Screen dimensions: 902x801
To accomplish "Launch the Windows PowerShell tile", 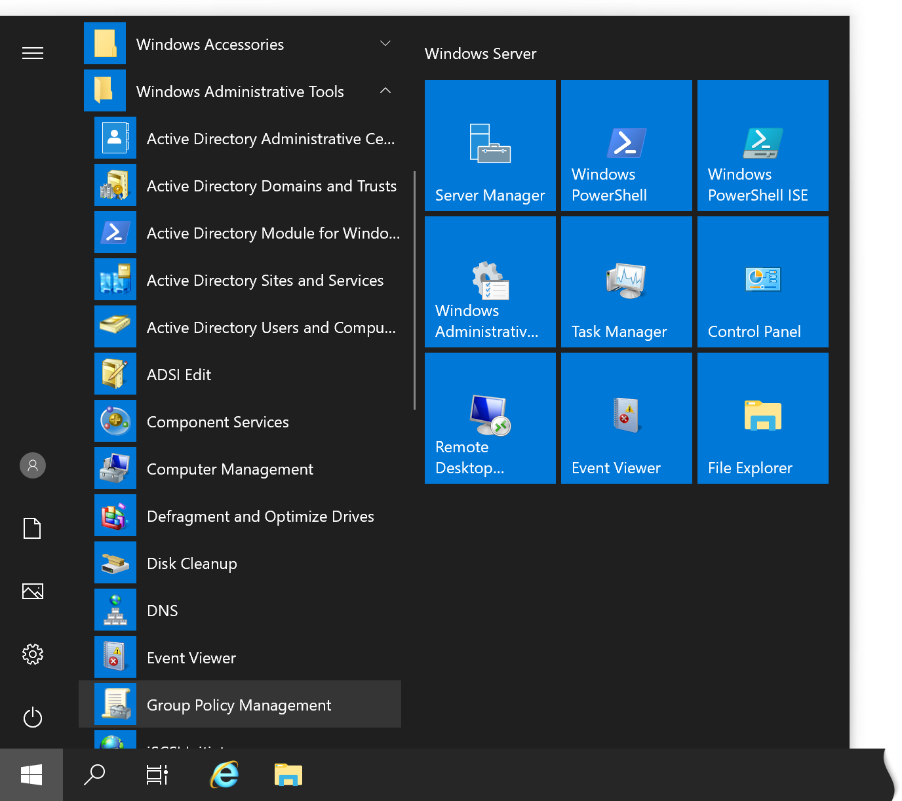I will click(x=627, y=146).
